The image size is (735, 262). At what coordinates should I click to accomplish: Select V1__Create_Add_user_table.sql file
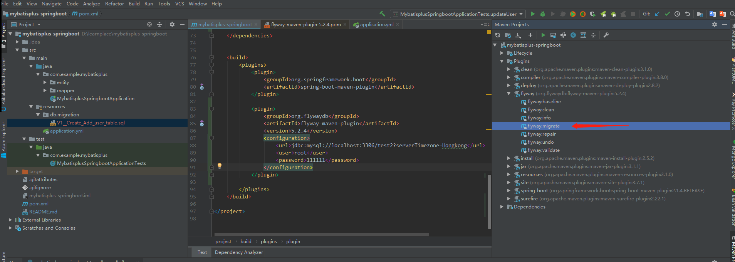tap(91, 123)
